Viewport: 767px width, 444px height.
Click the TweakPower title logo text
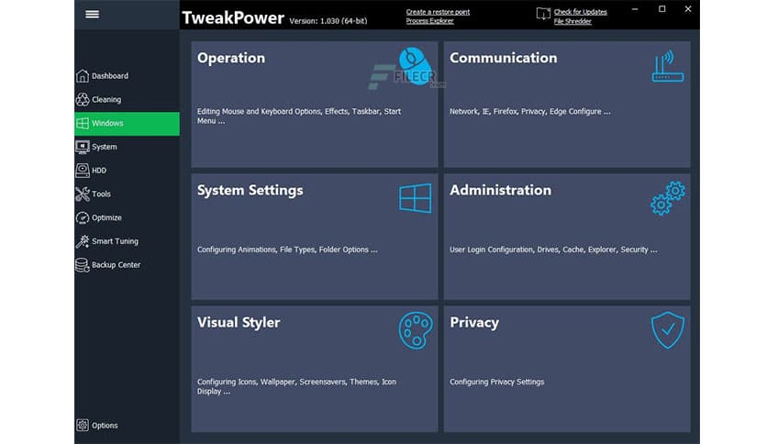[233, 17]
